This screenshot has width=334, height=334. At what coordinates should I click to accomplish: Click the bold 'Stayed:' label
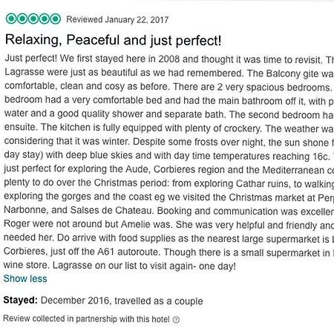pyautogui.click(x=20, y=300)
